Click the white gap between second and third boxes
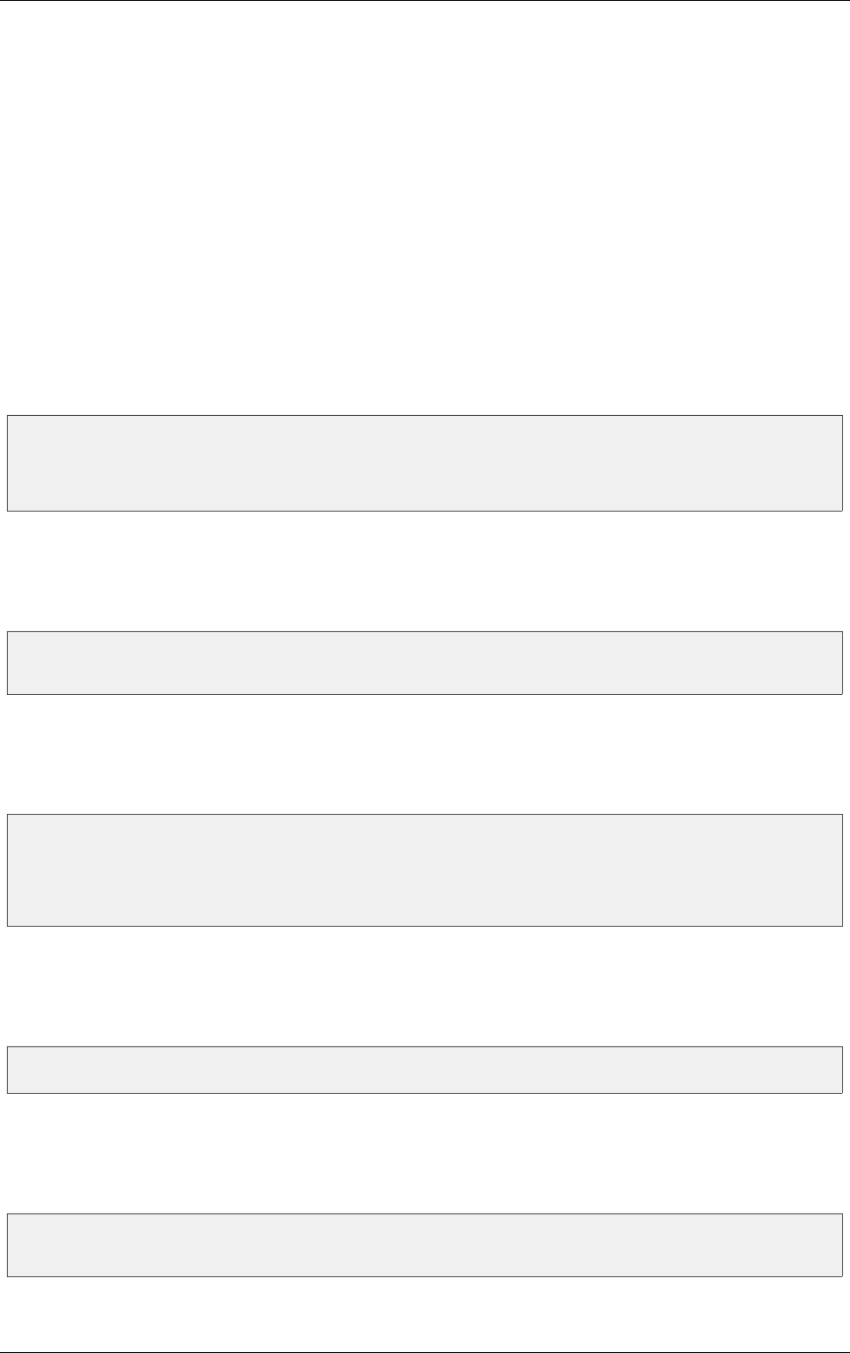The width and height of the screenshot is (850, 1353). pos(425,754)
